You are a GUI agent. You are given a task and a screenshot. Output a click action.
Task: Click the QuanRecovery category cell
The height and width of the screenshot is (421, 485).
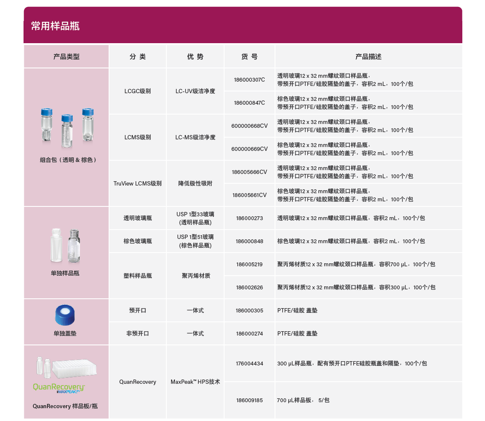(x=138, y=382)
